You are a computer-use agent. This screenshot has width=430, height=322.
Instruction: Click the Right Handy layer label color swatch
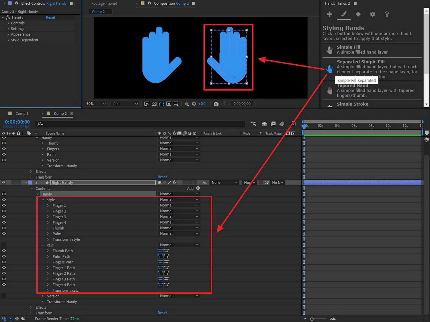[30, 182]
